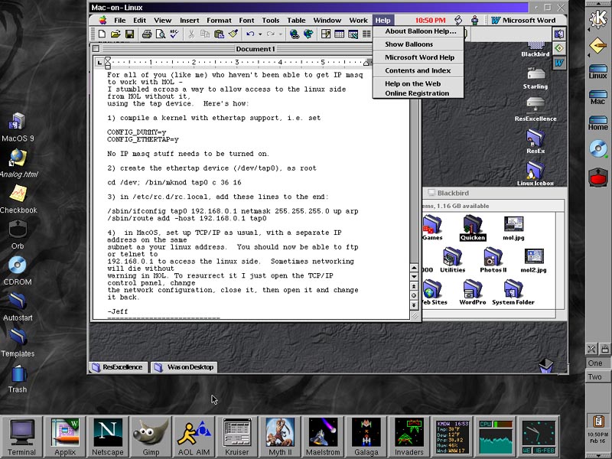
Task: Click the tab alignment selector on ruler
Action: point(99,63)
